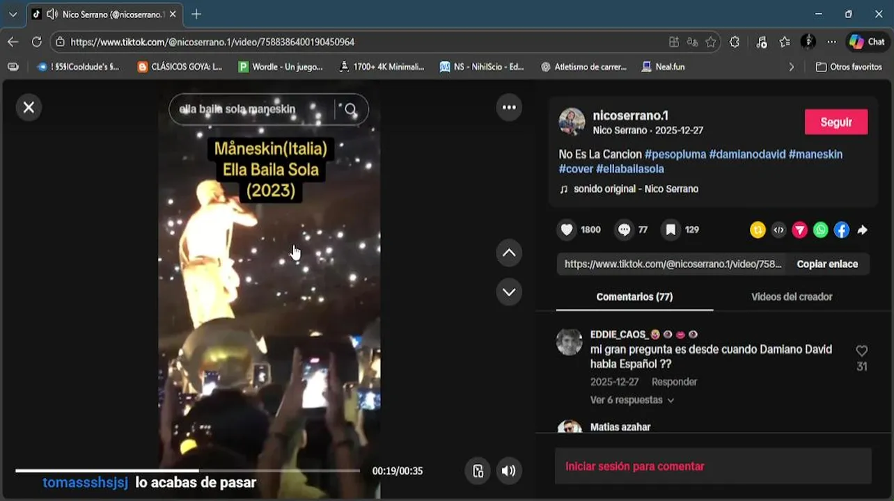894x501 pixels.
Task: Go to previous video with up arrow
Action: tap(509, 253)
